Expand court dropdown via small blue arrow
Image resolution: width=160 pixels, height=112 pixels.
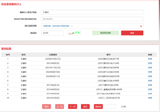(72, 26)
